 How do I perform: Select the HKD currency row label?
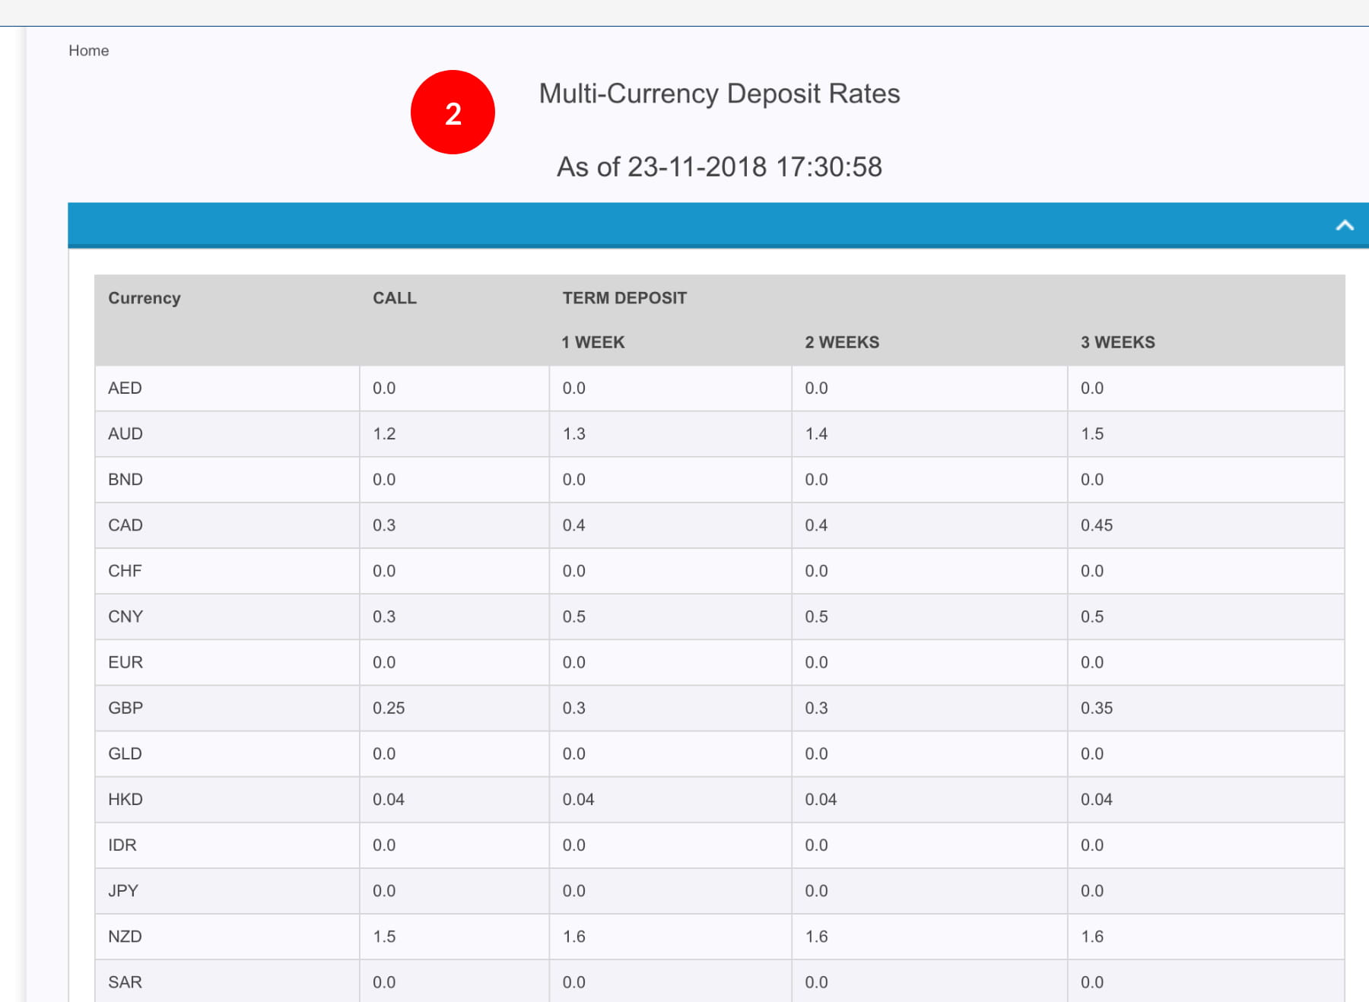pos(125,800)
